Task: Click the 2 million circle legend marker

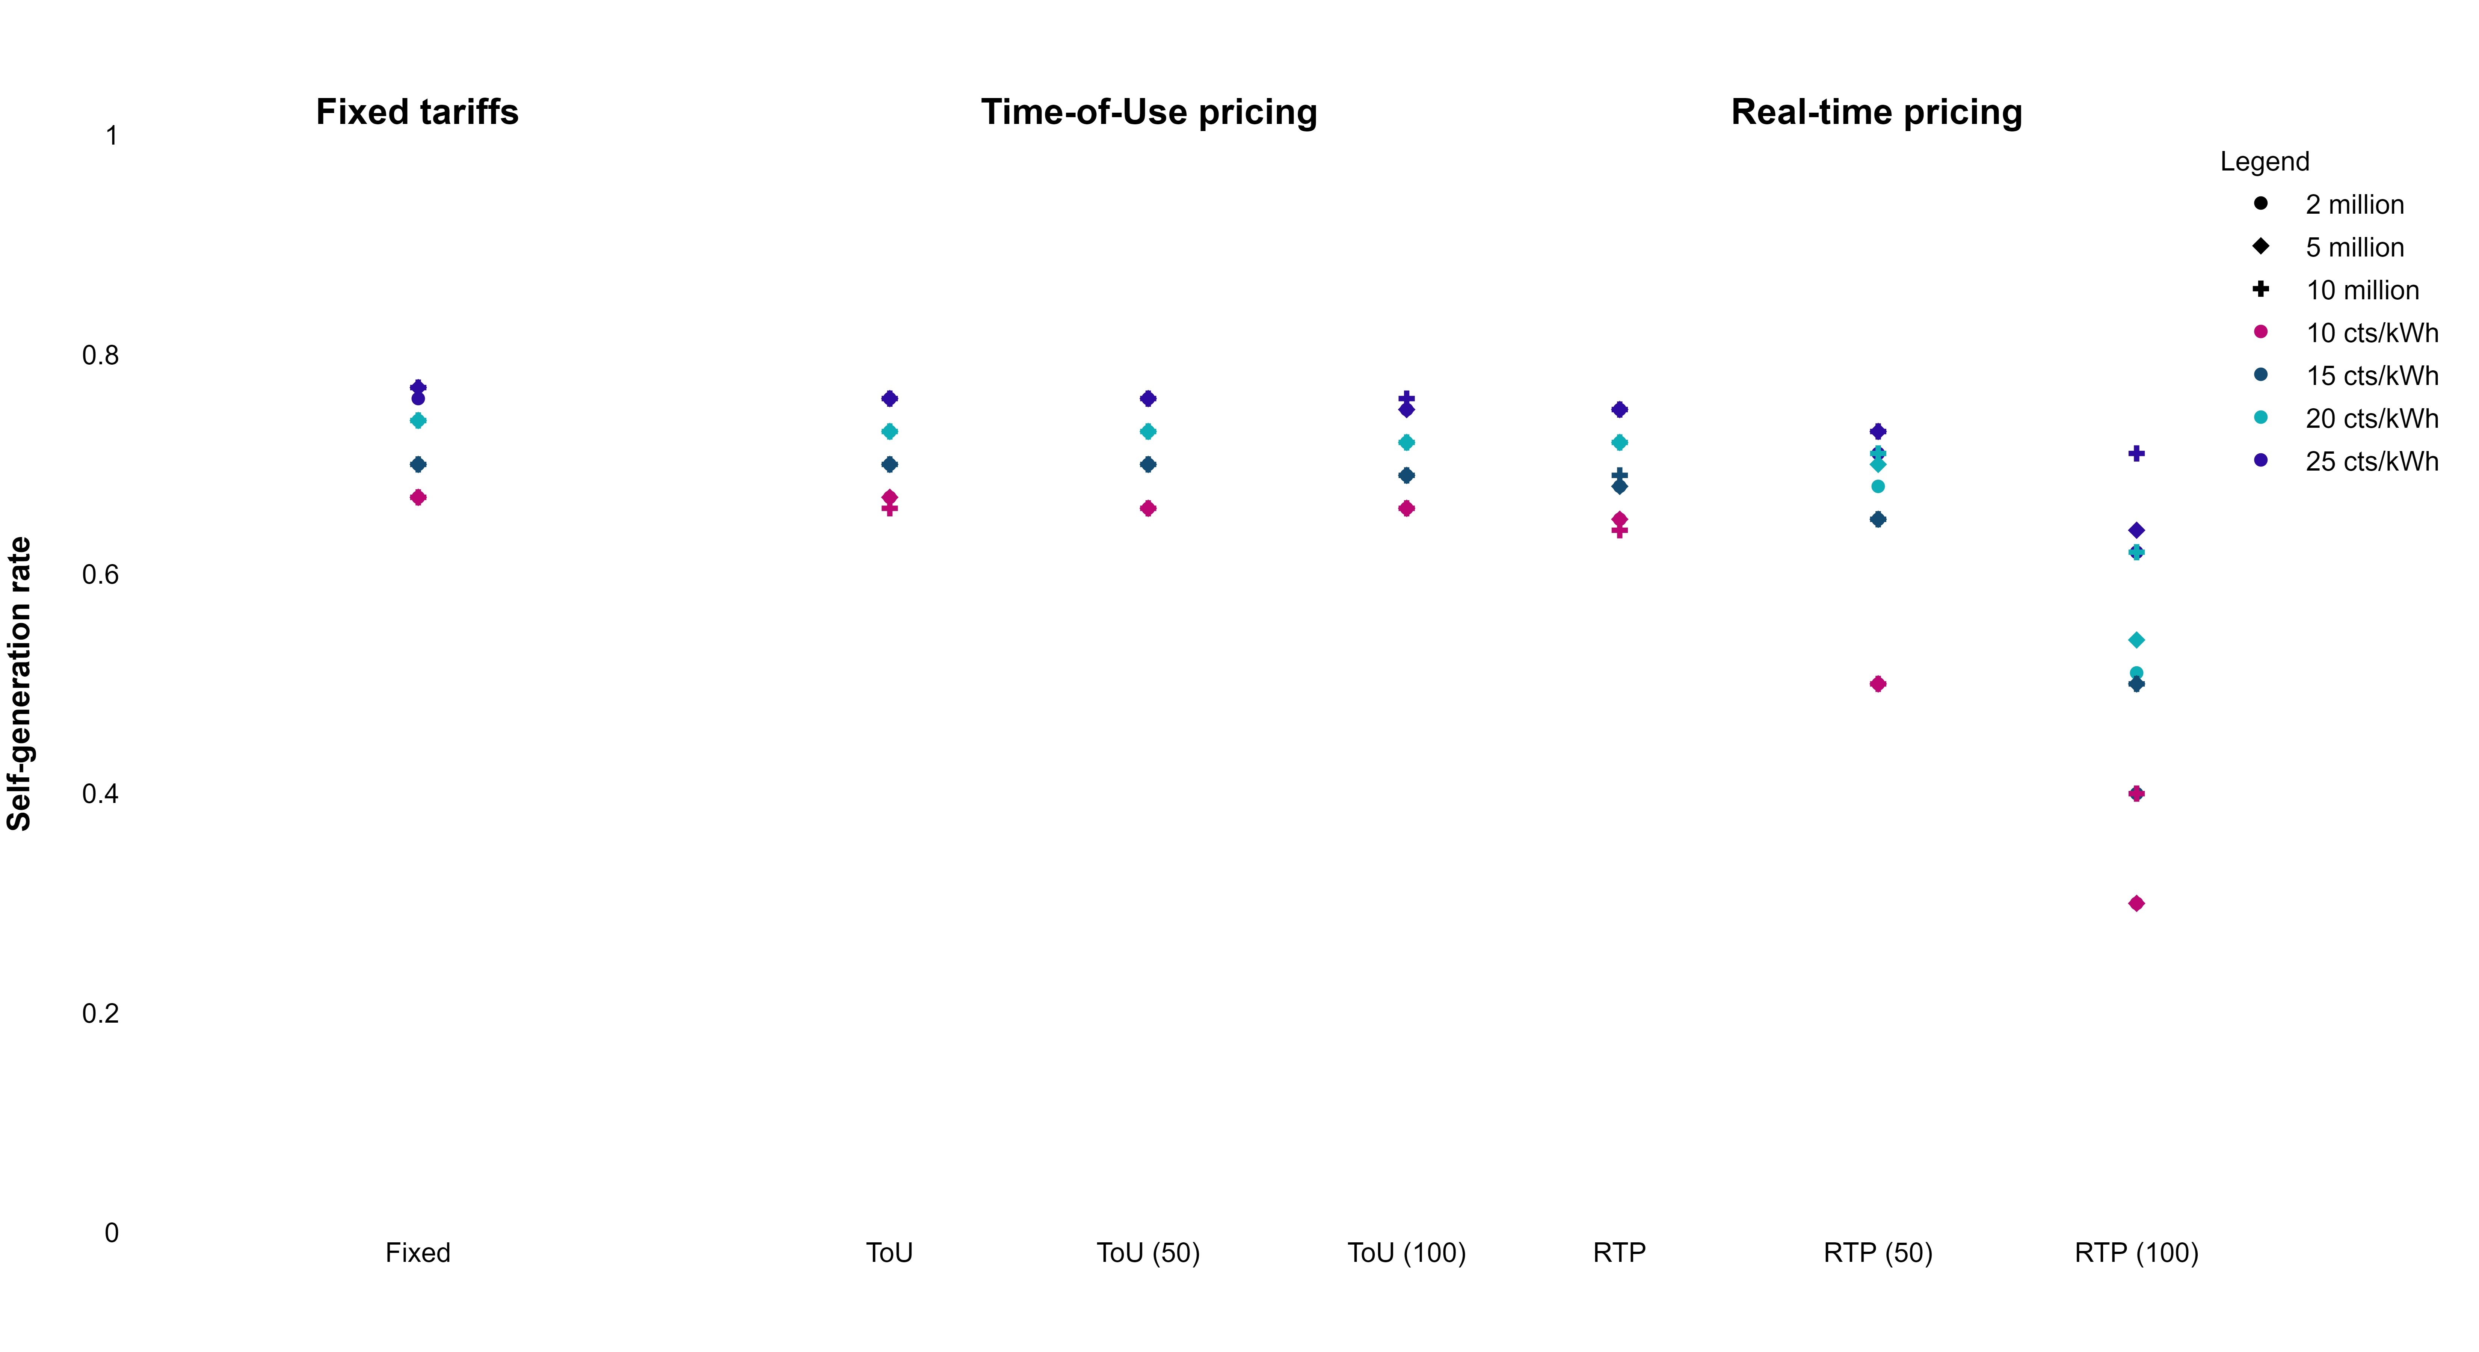Action: pos(2260,204)
